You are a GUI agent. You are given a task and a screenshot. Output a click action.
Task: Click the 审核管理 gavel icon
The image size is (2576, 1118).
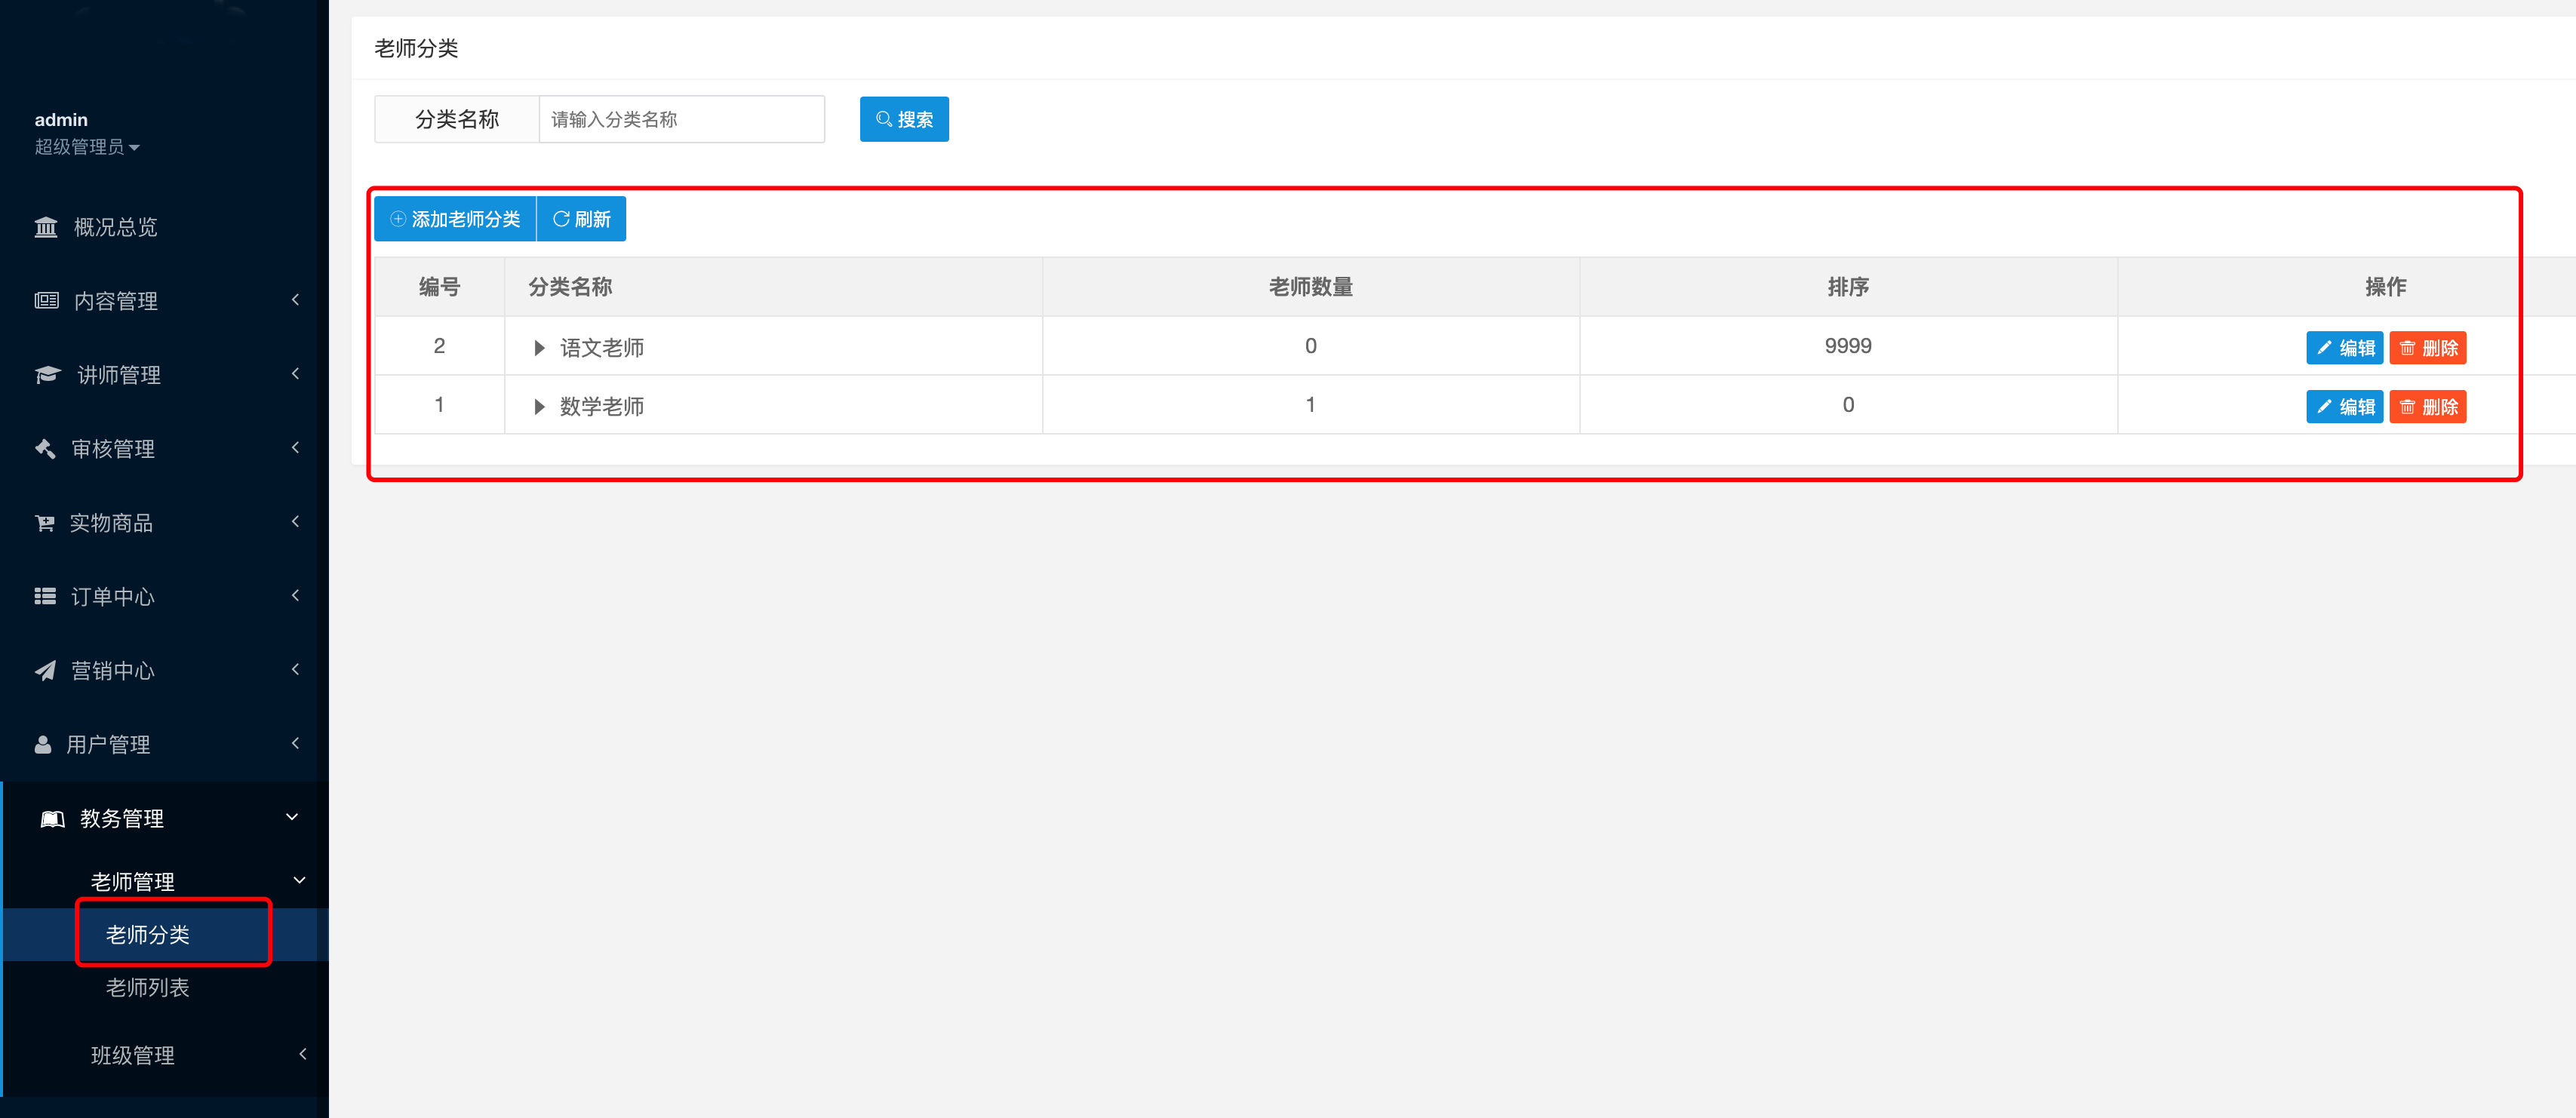tap(45, 448)
